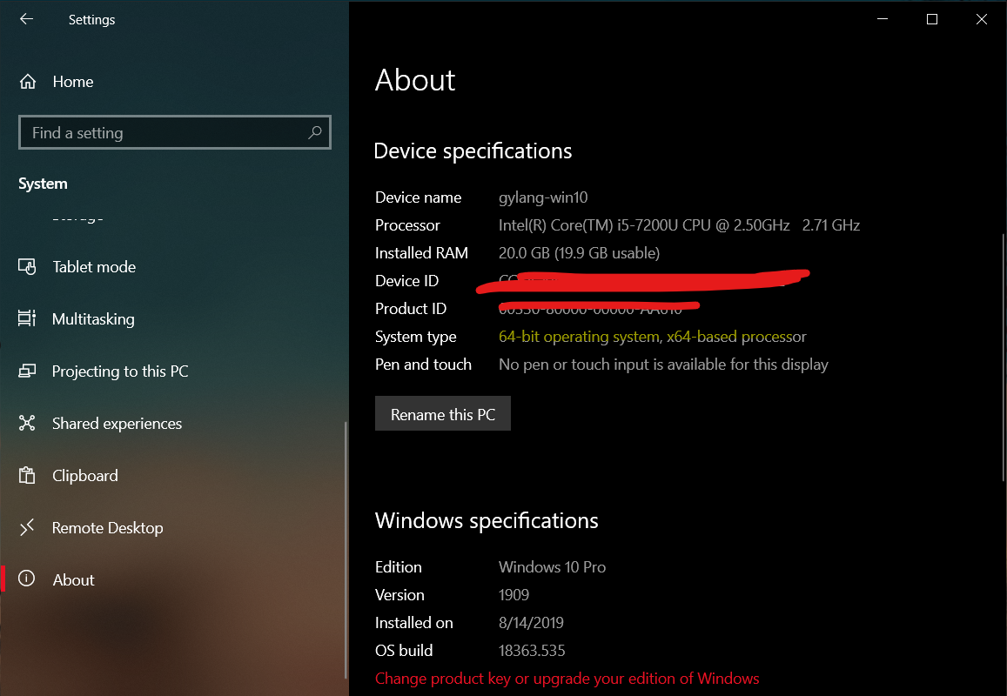Focus the Find a setting search field
The height and width of the screenshot is (696, 1007).
(x=175, y=132)
